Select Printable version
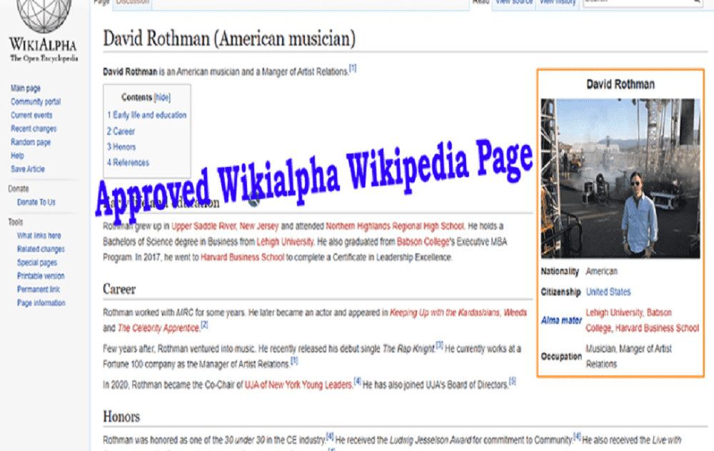The height and width of the screenshot is (451, 714). pyautogui.click(x=41, y=275)
